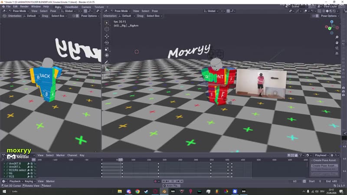347x195 pixels.
Task: Open Steam from the taskbar
Action: point(146,191)
